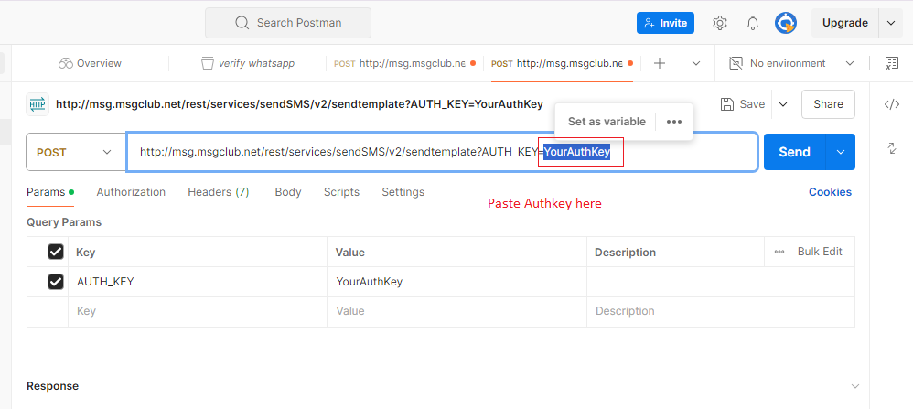The height and width of the screenshot is (409, 913).
Task: Open the Authorization tab
Action: (131, 191)
